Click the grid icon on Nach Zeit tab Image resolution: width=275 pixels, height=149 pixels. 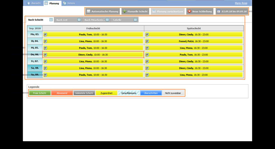(79, 19)
